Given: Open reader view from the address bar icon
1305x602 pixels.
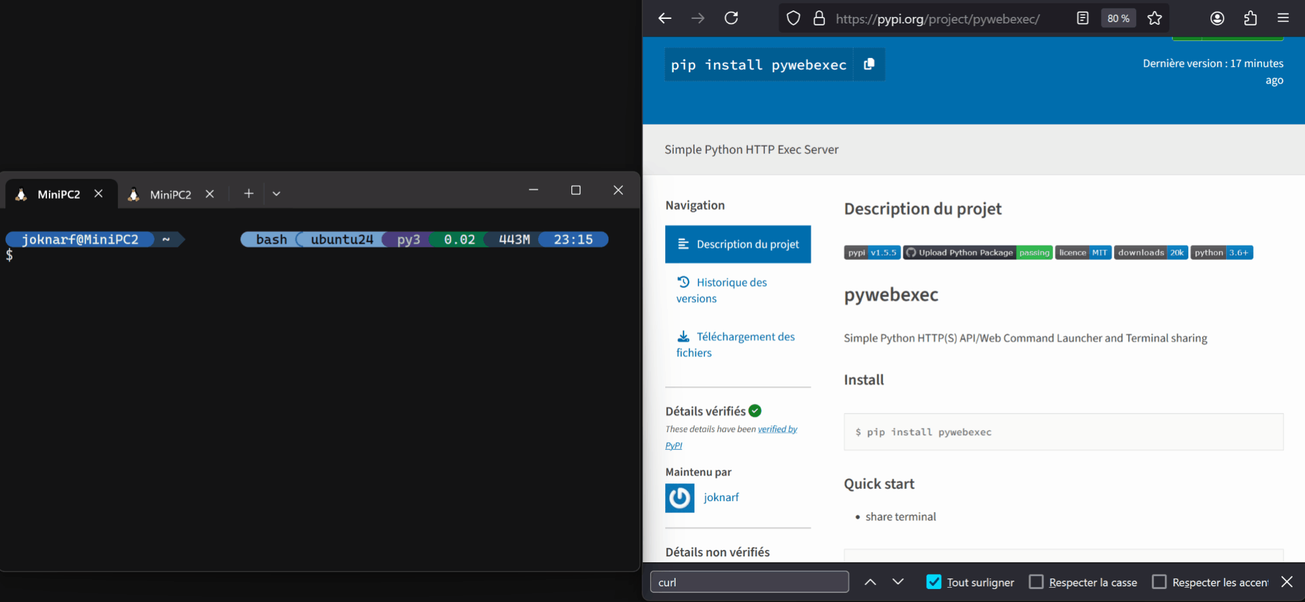Looking at the screenshot, I should [1083, 18].
